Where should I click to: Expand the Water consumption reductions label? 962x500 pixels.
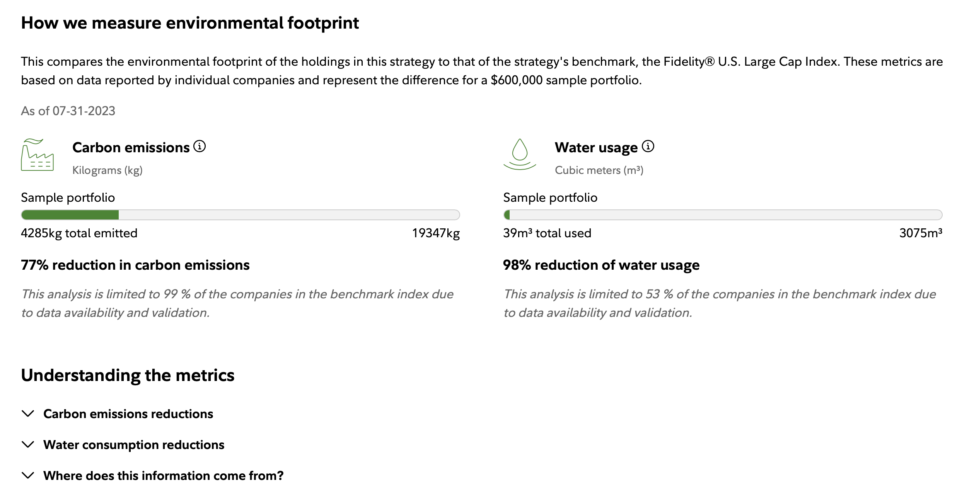tap(134, 445)
